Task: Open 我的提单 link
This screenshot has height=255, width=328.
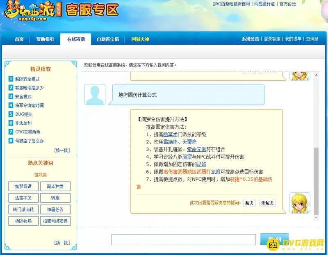Action: pos(293,39)
